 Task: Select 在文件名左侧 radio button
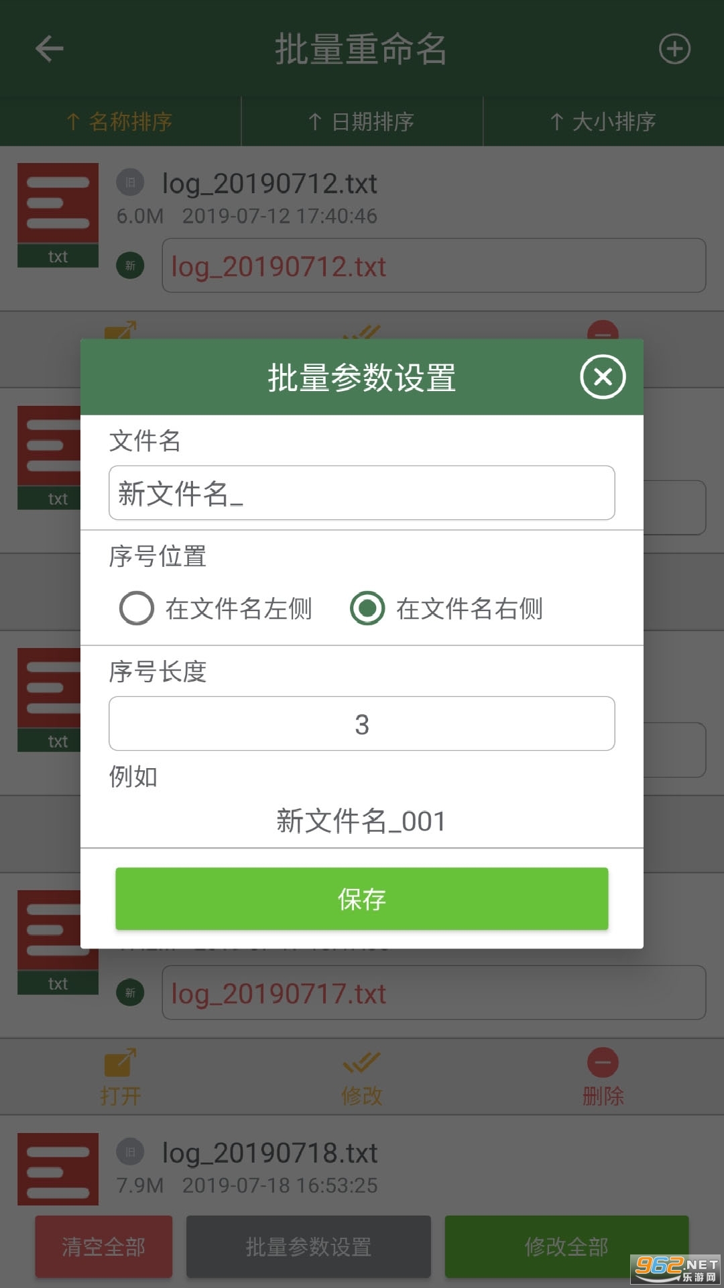pos(137,608)
